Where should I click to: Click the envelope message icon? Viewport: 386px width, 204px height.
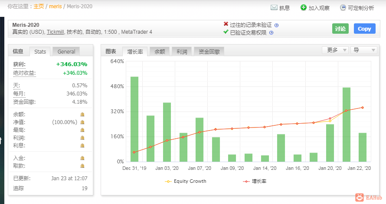point(274,8)
